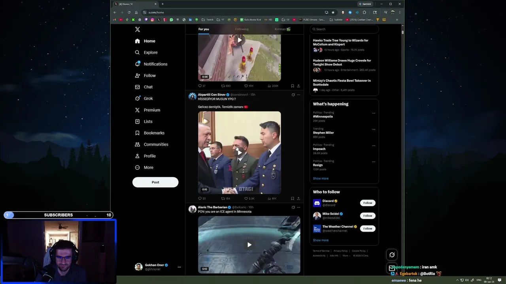This screenshot has width=506, height=284.
Task: Open account menu dots next to Gokhan Oner
Action: 179,267
